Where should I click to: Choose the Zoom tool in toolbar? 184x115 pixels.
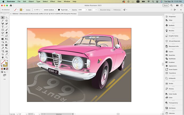coord(6,57)
